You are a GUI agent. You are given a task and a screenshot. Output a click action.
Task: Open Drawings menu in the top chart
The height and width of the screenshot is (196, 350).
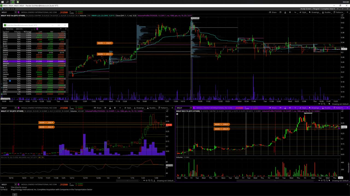tap(314, 12)
